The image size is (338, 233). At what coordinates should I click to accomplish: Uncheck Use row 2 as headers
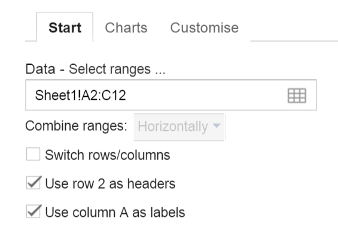(x=34, y=183)
